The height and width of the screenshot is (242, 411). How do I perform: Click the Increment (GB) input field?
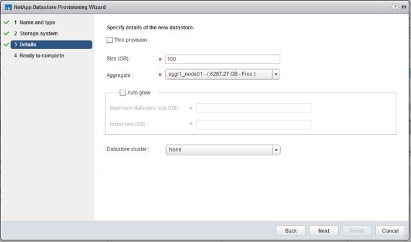pos(253,124)
